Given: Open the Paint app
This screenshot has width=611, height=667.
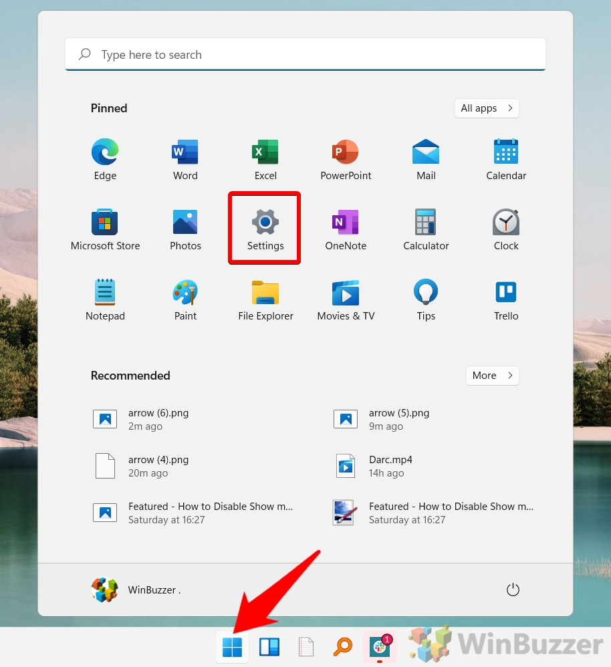Looking at the screenshot, I should (x=185, y=299).
